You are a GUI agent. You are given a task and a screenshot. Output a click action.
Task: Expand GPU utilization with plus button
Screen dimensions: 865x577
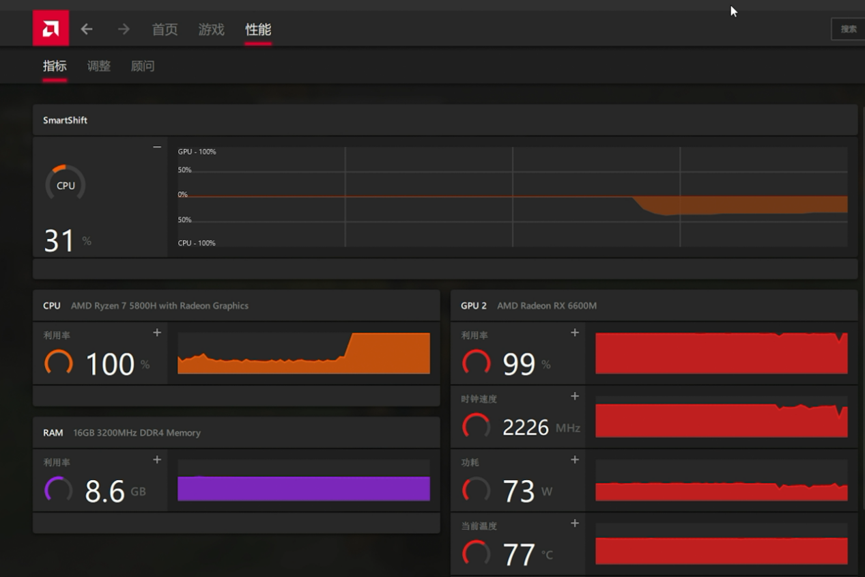[x=575, y=333]
